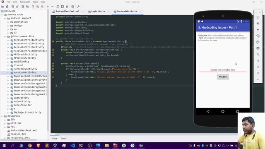This screenshot has width=265, height=149.
Task: Open the taskbar search magnifier
Action: tap(12, 145)
